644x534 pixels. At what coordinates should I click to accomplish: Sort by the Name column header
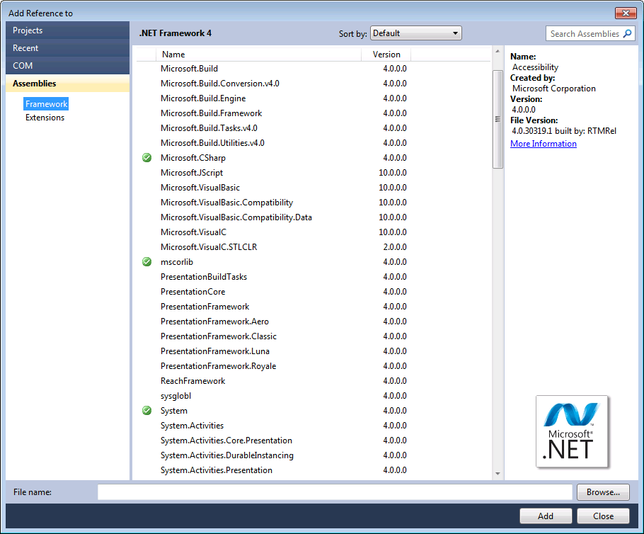[259, 55]
